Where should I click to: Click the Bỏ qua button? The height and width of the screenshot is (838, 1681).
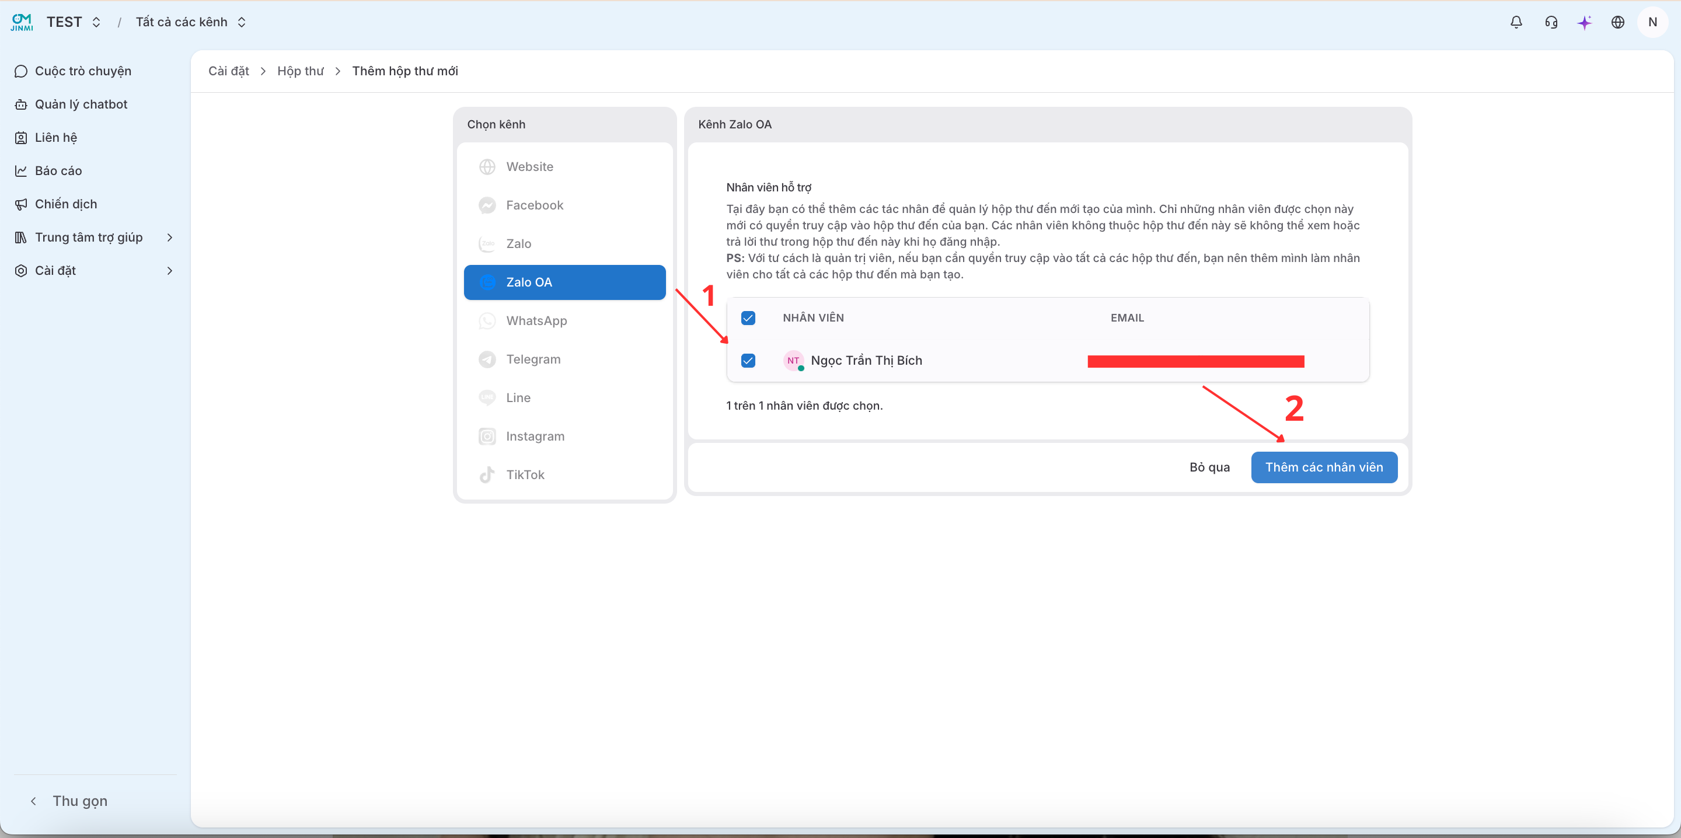[x=1209, y=467]
